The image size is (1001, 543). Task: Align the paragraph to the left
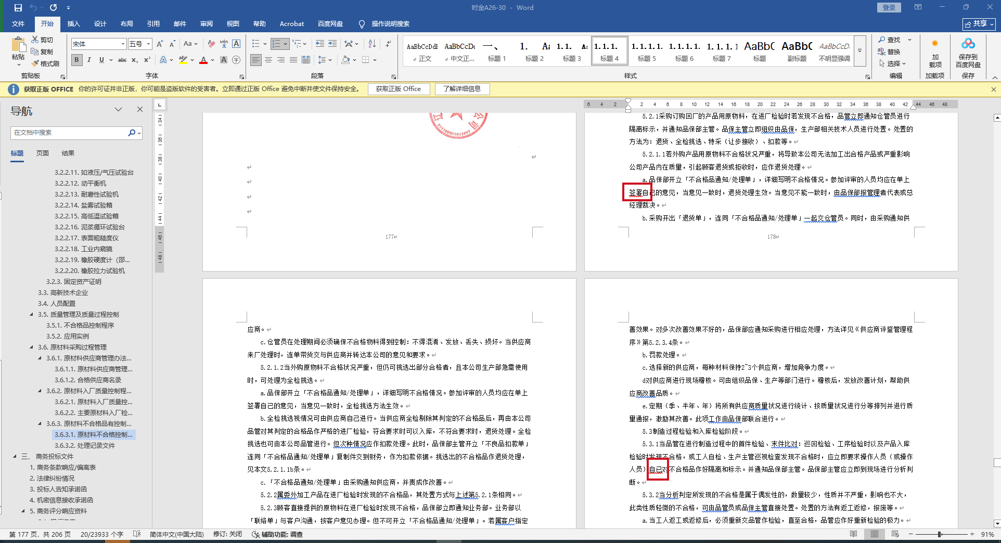(x=256, y=60)
